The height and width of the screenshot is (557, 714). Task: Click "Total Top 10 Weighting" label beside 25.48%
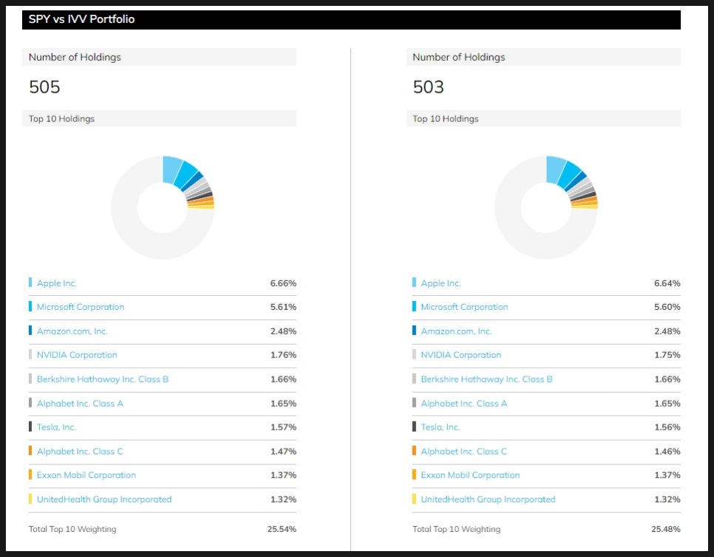coord(456,529)
